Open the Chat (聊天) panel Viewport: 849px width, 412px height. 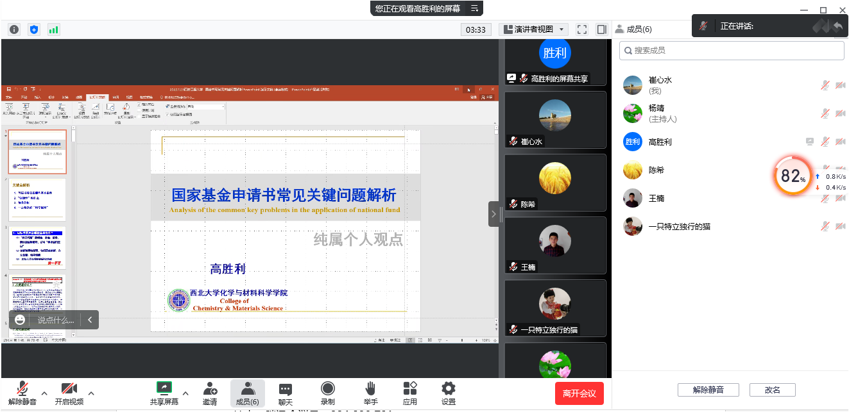286,393
